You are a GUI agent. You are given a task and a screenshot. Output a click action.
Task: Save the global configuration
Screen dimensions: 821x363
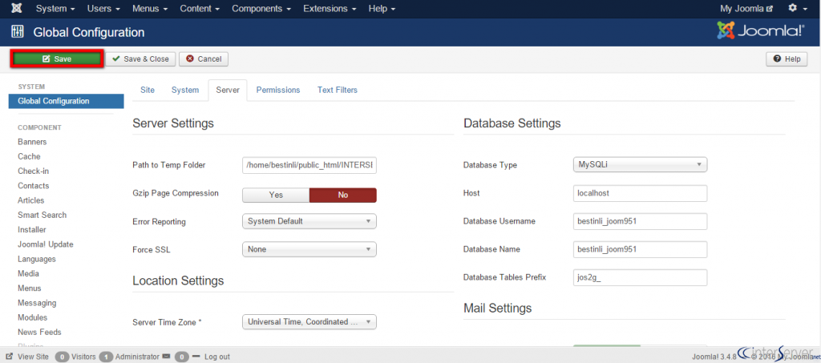coord(57,59)
